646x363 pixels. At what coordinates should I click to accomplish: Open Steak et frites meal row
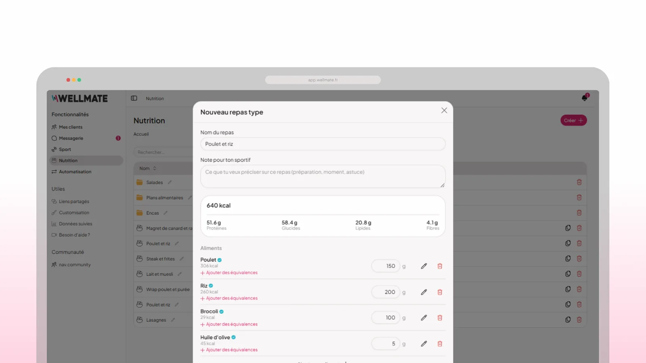(161, 259)
